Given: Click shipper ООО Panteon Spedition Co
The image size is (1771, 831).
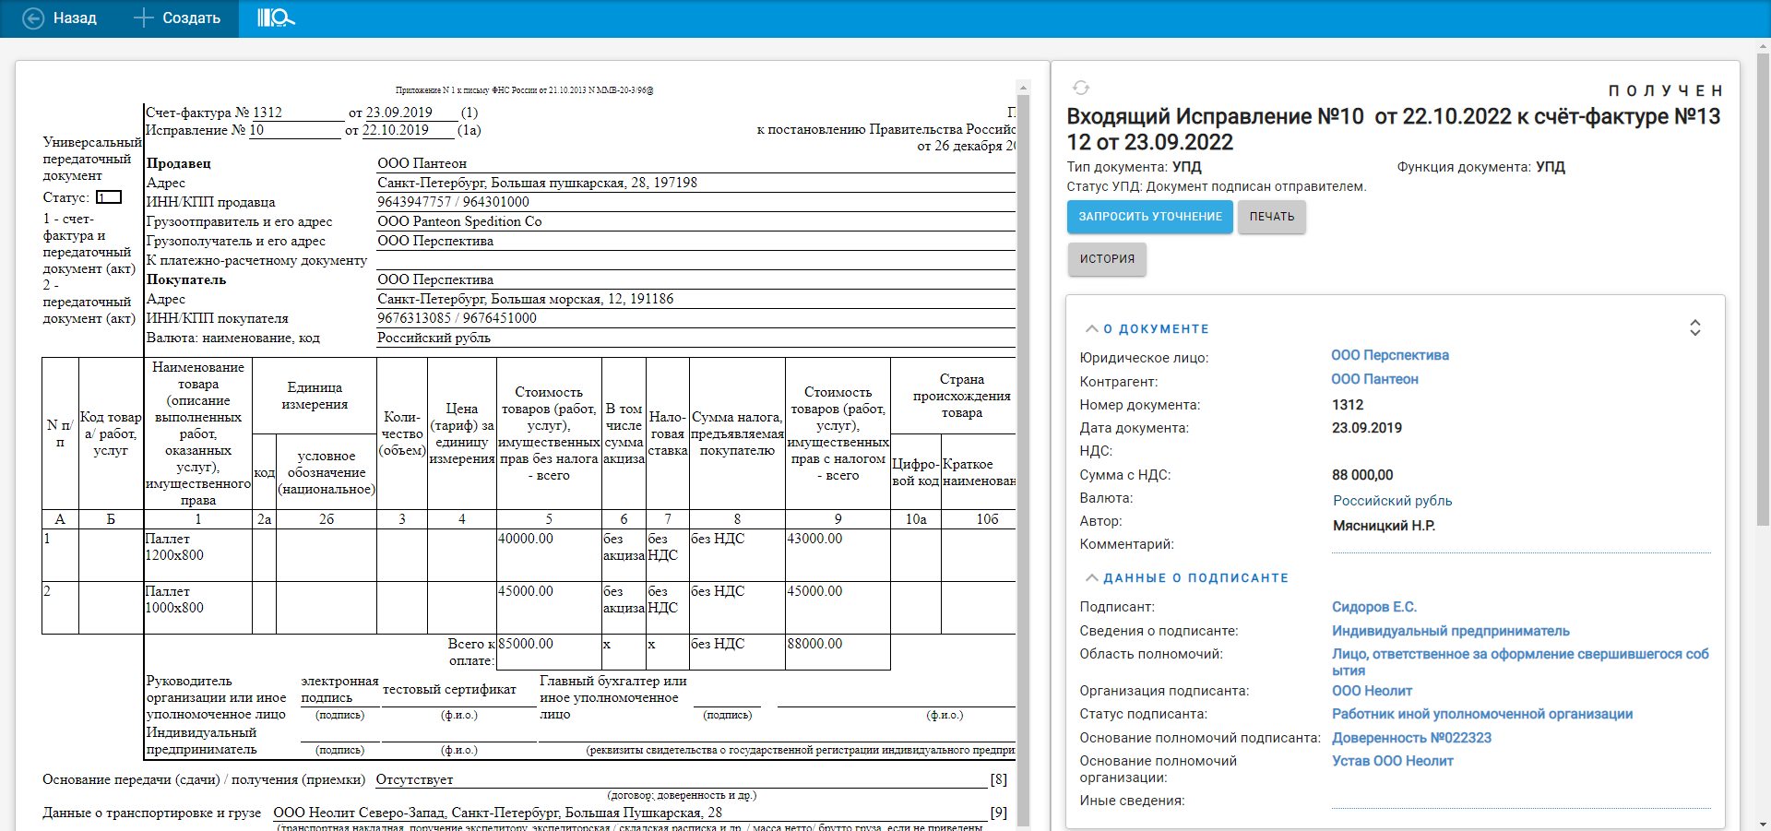Looking at the screenshot, I should [459, 221].
